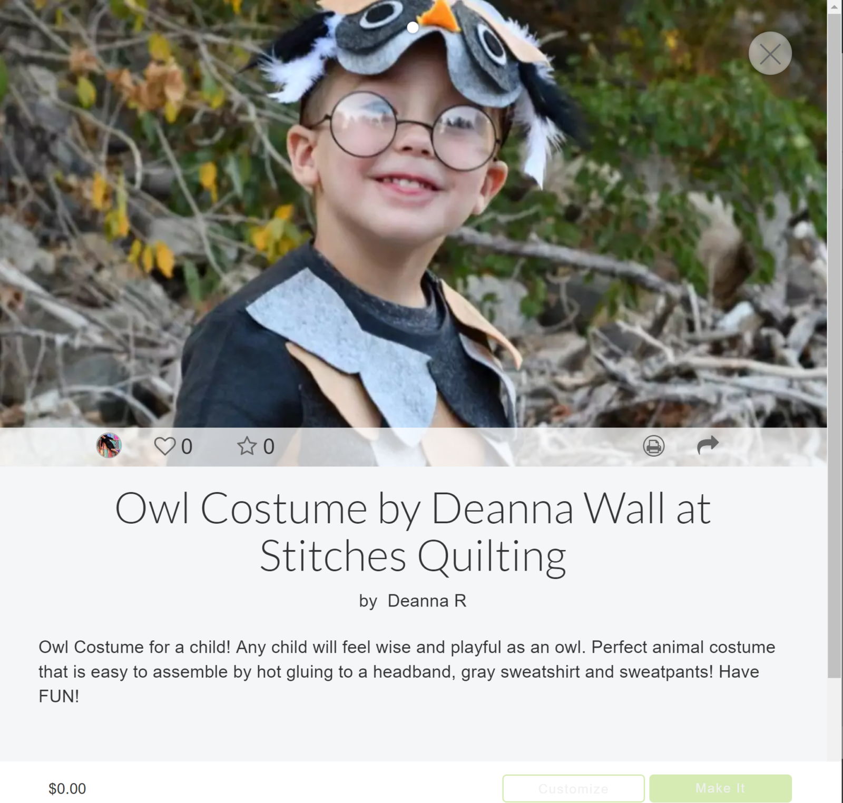Click the star rating count number
Image resolution: width=843 pixels, height=803 pixels.
click(x=269, y=447)
